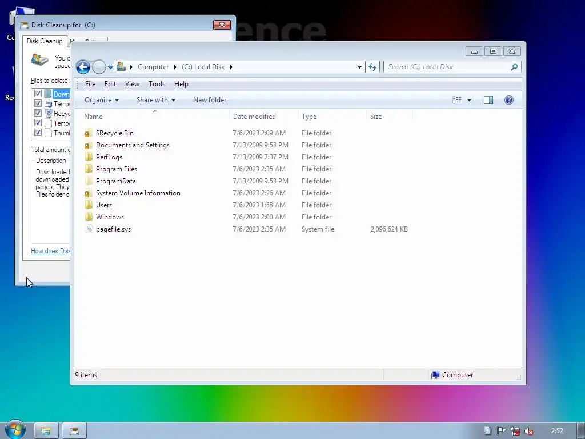Screen dimensions: 585x439
Task: Switch to the Disk Cleanup tab
Action: [45, 41]
